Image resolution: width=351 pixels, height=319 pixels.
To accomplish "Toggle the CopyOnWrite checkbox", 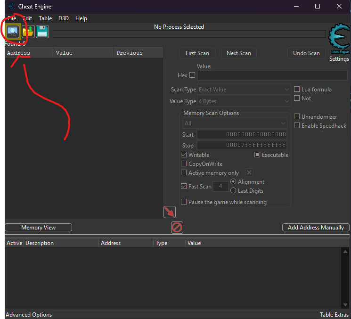I will pos(184,164).
